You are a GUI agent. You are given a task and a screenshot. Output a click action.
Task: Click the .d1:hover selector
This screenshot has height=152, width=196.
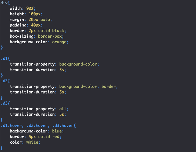tap(11, 126)
